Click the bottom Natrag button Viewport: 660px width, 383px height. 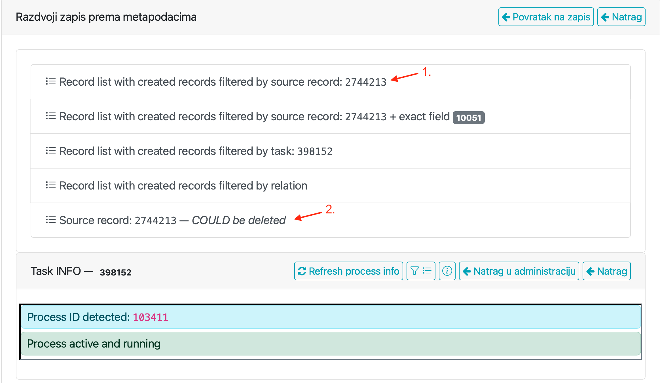[606, 271]
